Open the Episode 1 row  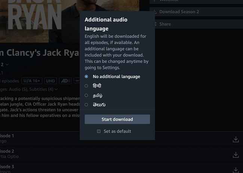tap(121, 139)
